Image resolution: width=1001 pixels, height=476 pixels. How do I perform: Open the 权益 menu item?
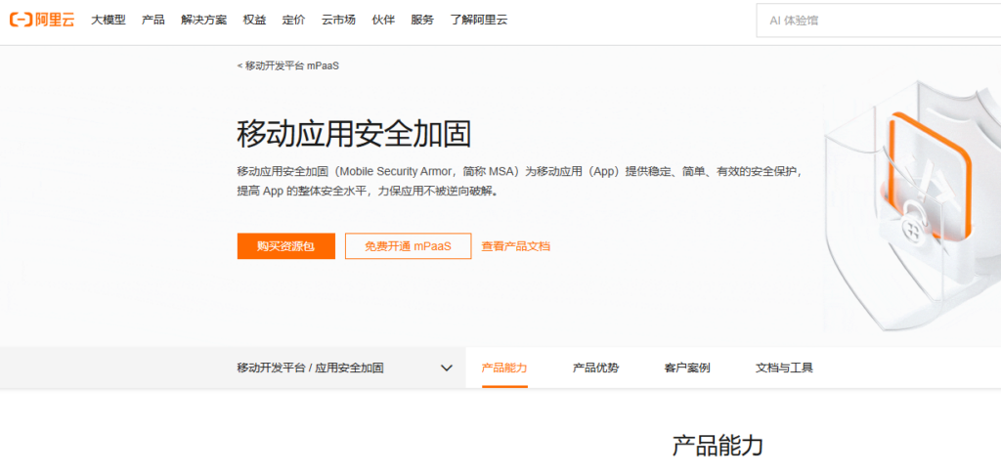(254, 20)
